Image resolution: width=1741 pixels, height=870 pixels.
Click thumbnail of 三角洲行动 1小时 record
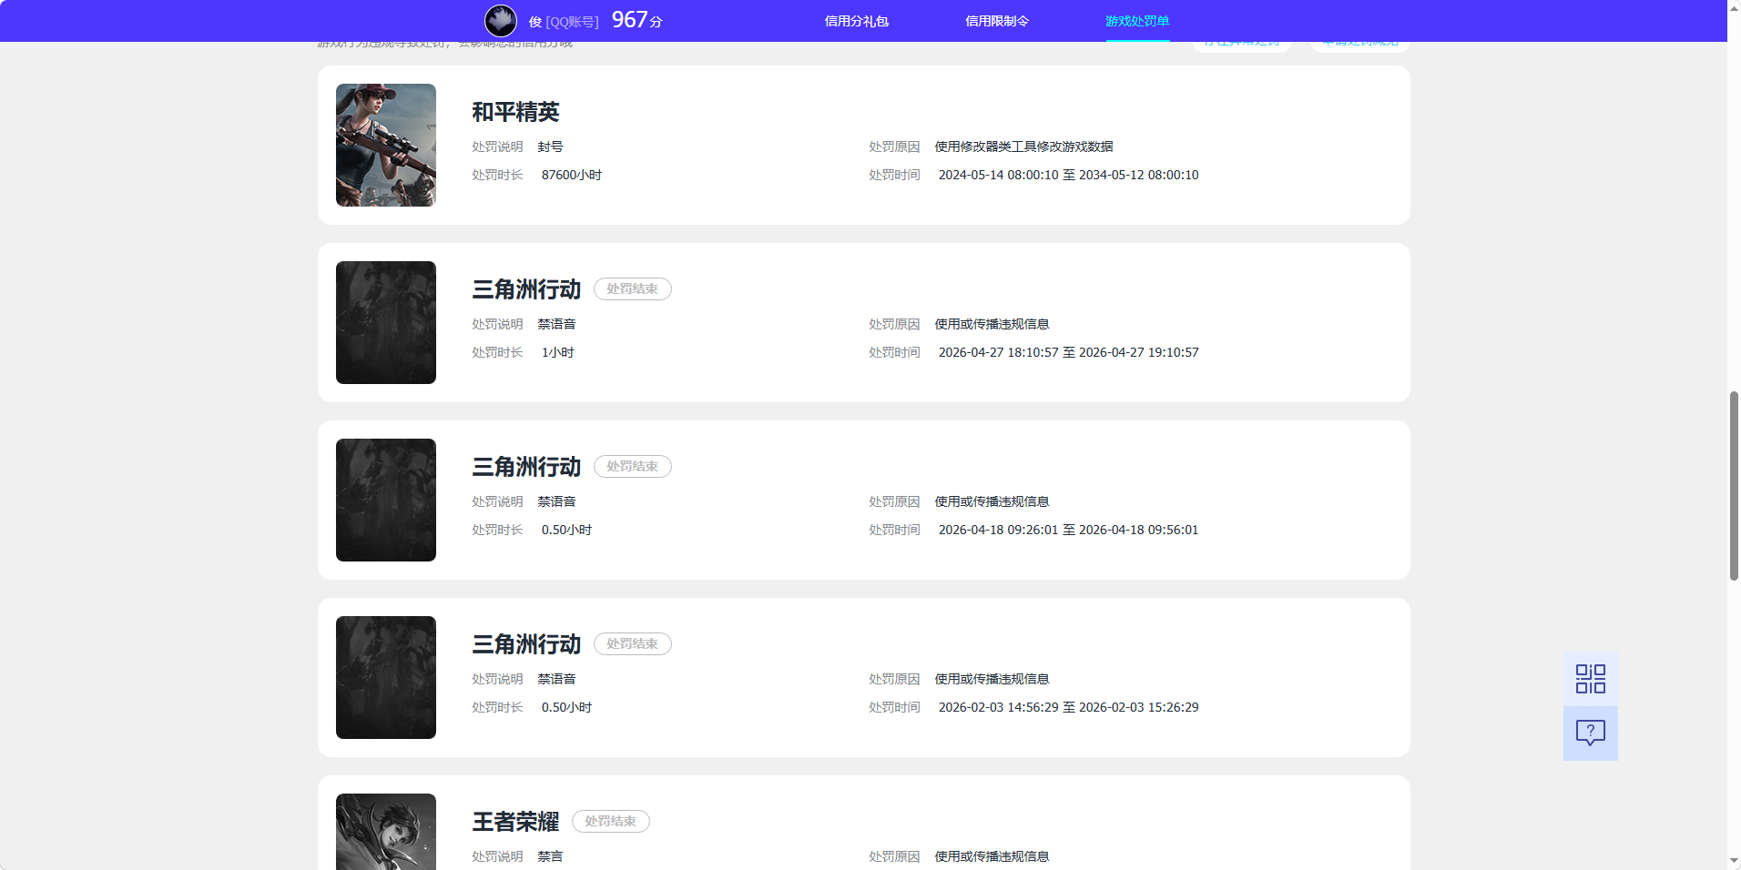(386, 322)
